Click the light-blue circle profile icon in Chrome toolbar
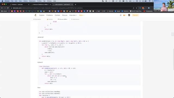The image size is (174, 98). click(149, 8)
